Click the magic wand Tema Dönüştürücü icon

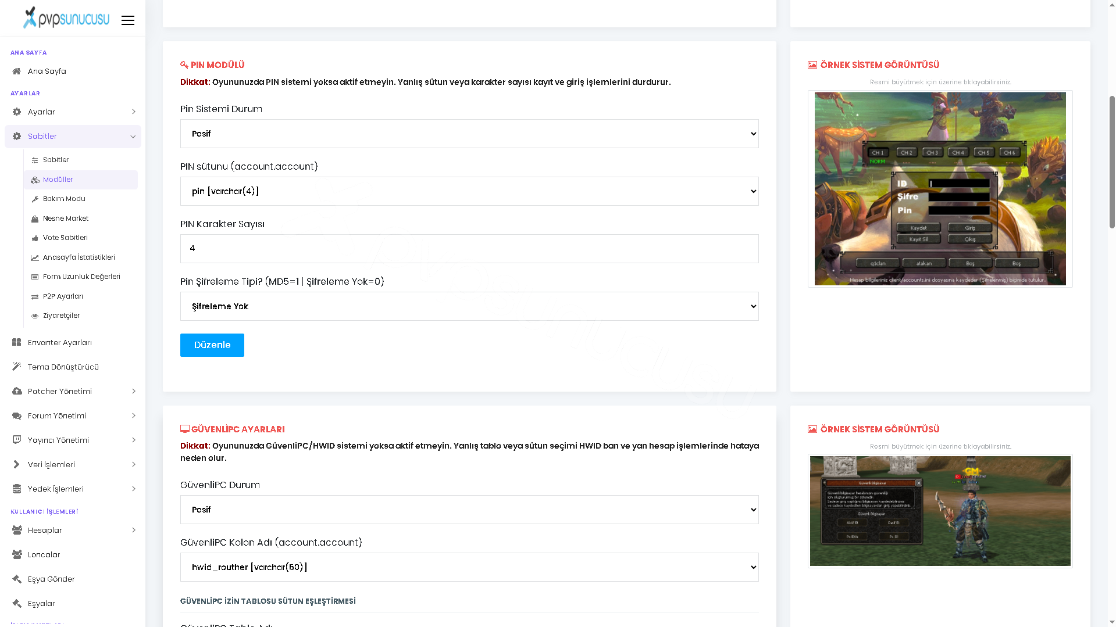(17, 367)
